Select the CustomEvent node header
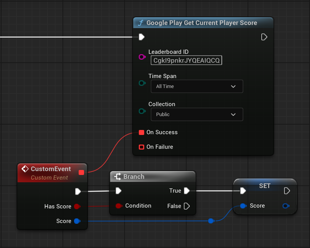 [51, 169]
